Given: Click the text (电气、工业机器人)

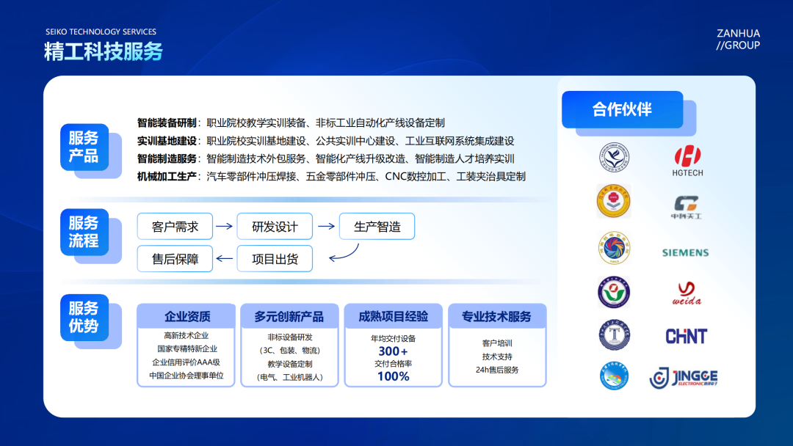Looking at the screenshot, I should pos(290,377).
